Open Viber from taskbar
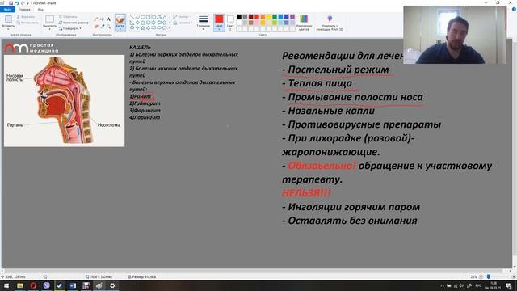The width and height of the screenshot is (517, 291). 47,285
